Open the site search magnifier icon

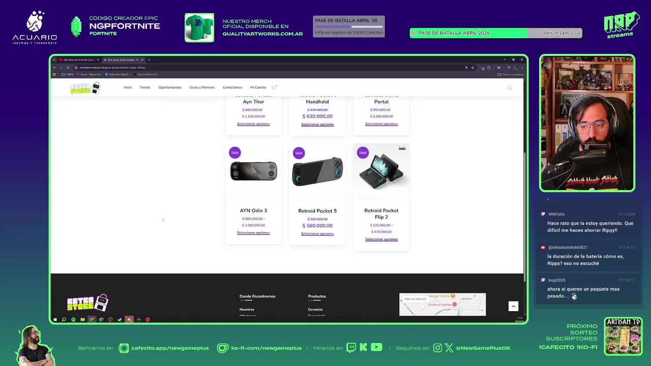point(509,87)
